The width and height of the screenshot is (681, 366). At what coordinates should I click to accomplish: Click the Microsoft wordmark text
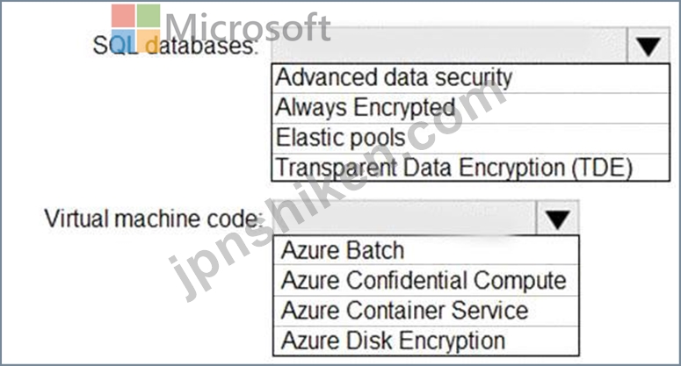pyautogui.click(x=248, y=27)
